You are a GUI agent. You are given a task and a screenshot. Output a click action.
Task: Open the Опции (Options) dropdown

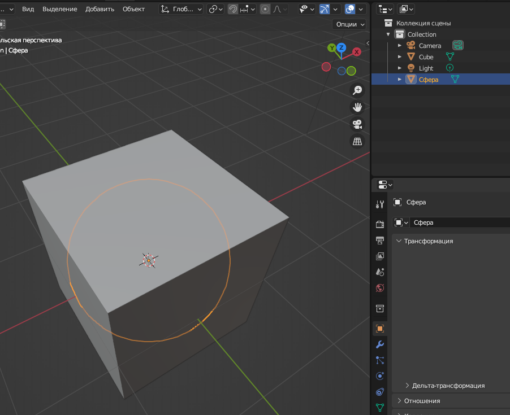(350, 24)
